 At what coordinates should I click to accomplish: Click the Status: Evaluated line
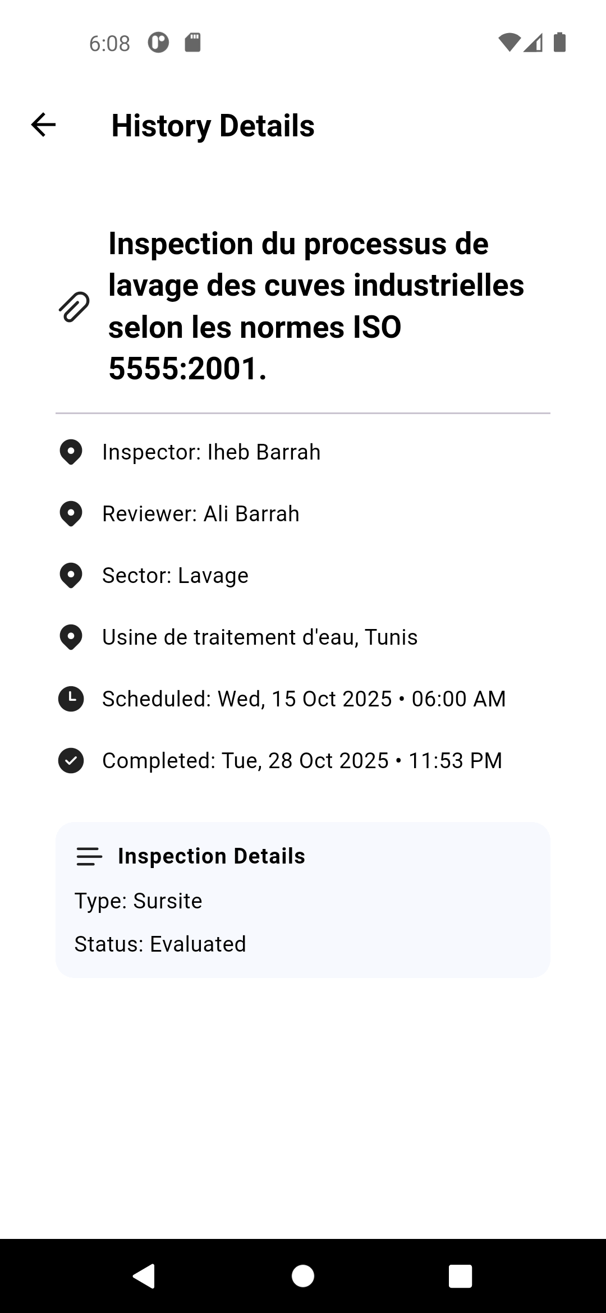[160, 944]
